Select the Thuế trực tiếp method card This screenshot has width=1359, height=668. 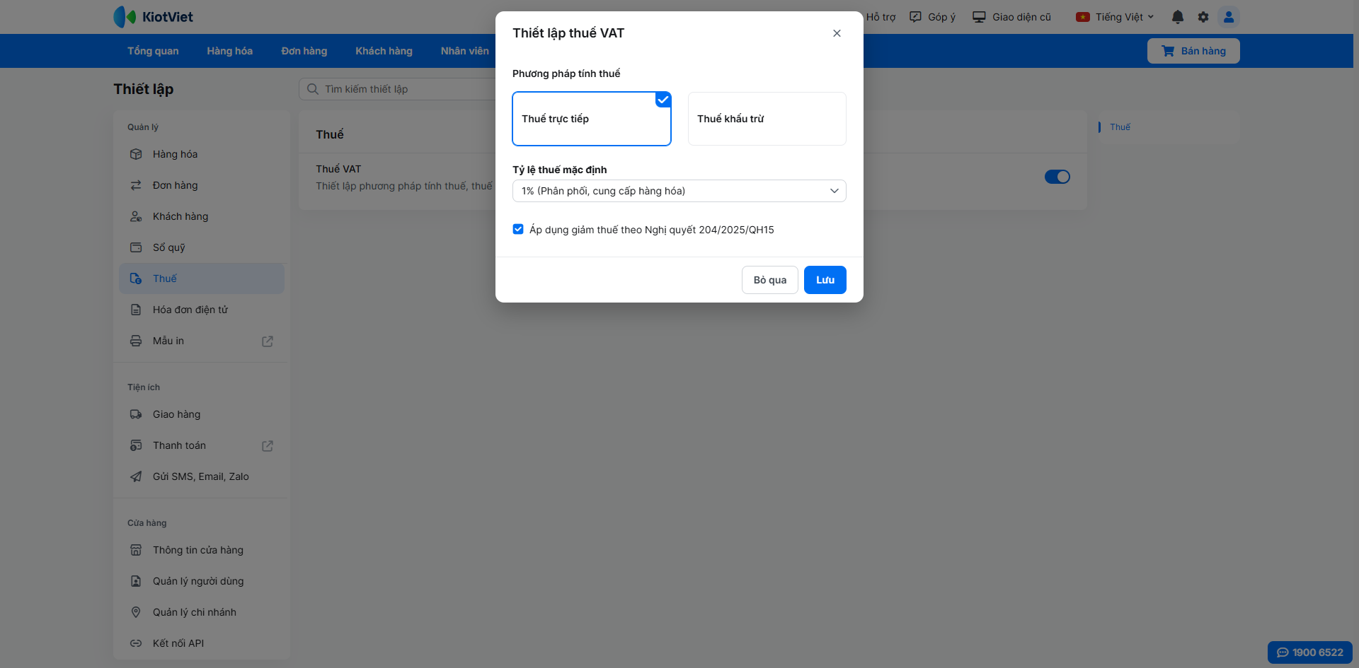pyautogui.click(x=591, y=119)
